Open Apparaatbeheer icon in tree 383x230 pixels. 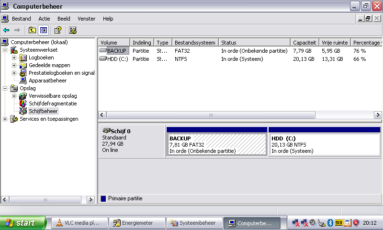(23, 80)
